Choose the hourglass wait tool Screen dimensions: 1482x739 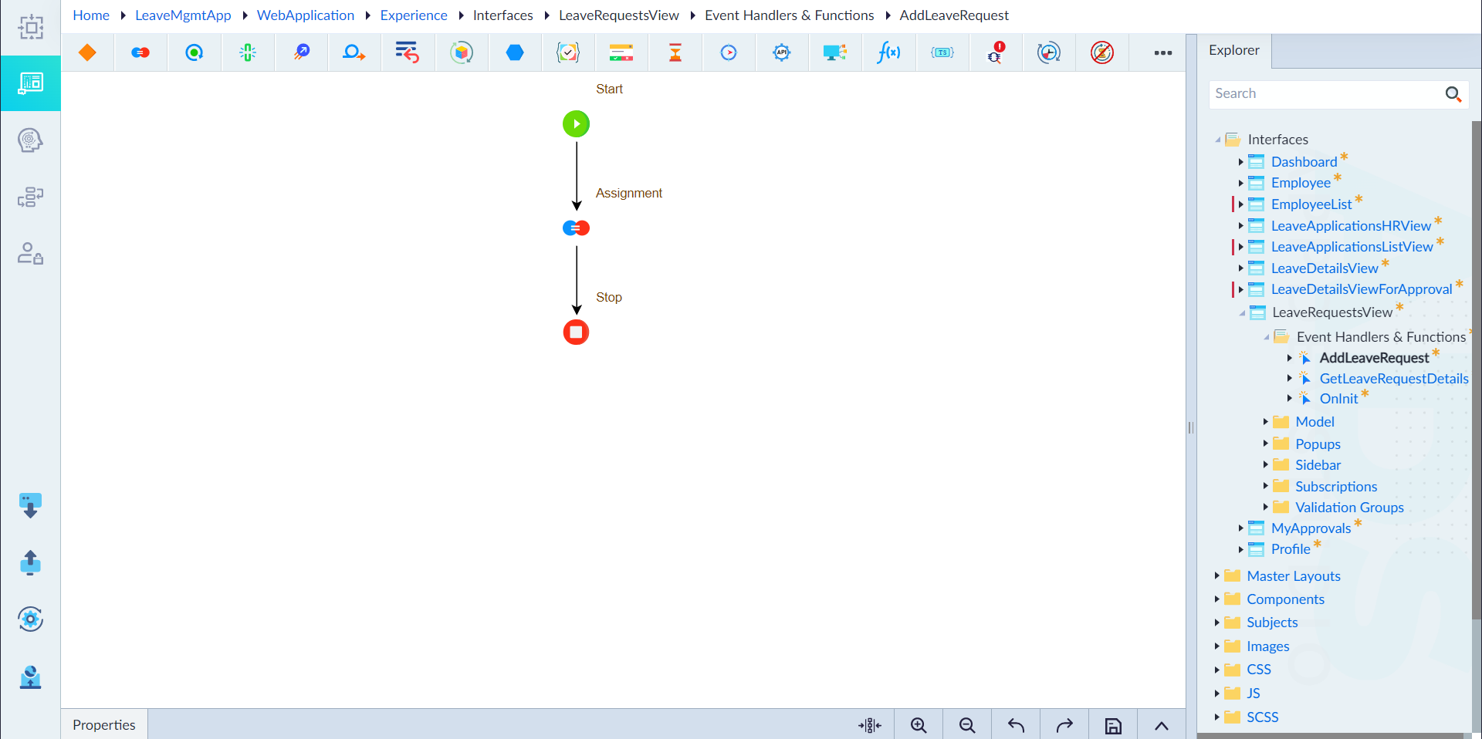pos(675,52)
